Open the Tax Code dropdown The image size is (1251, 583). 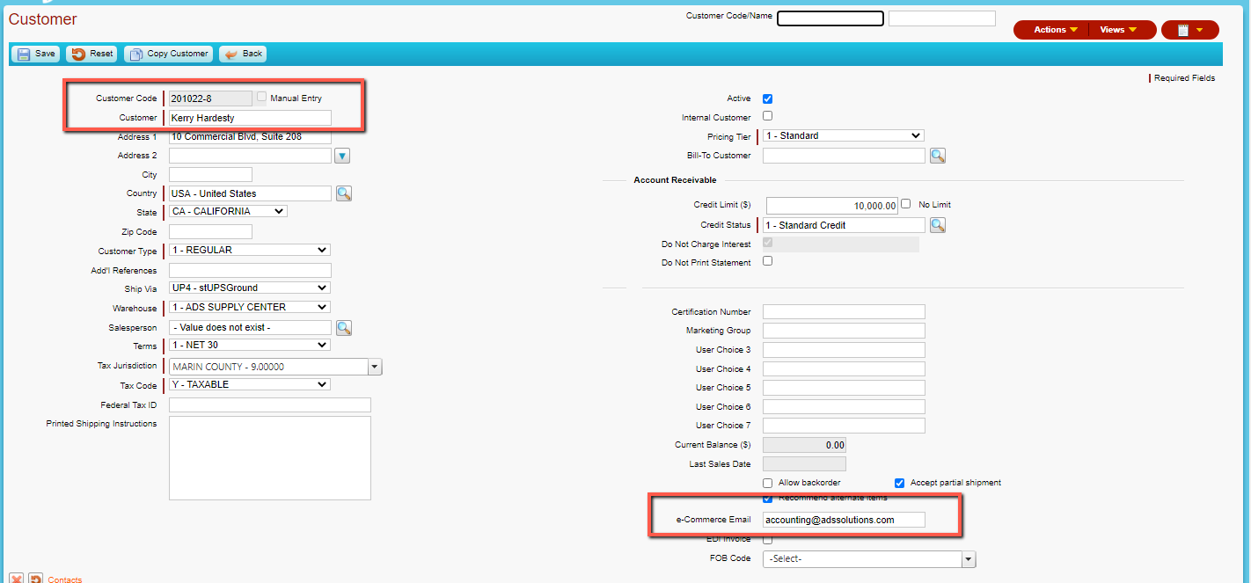(x=250, y=385)
